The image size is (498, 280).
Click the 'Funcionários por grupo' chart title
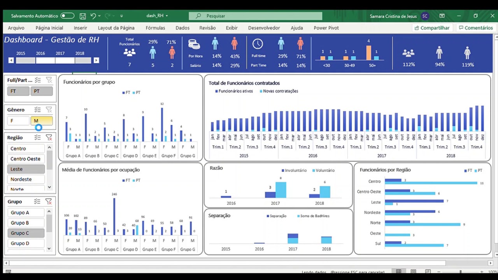click(89, 82)
